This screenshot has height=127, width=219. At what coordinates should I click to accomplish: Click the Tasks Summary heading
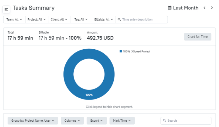point(34,8)
